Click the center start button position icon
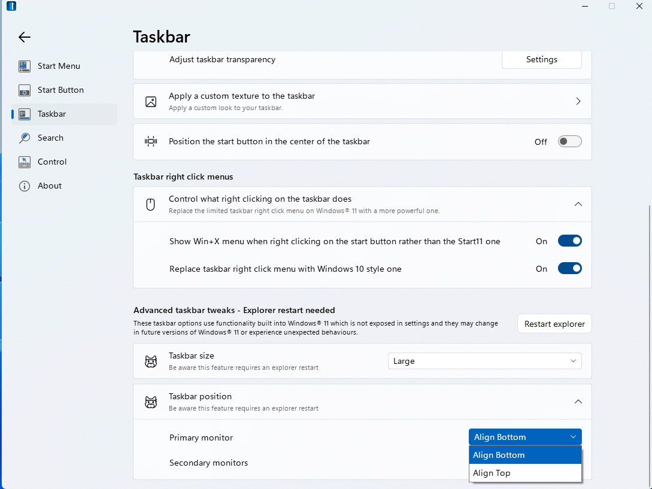Screen dimensions: 652x489 [x=151, y=141]
